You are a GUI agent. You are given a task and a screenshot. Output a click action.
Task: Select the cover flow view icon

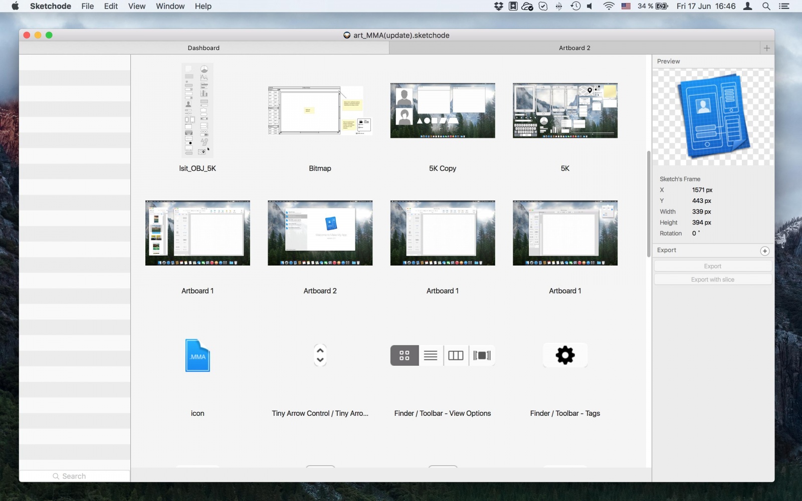click(482, 356)
